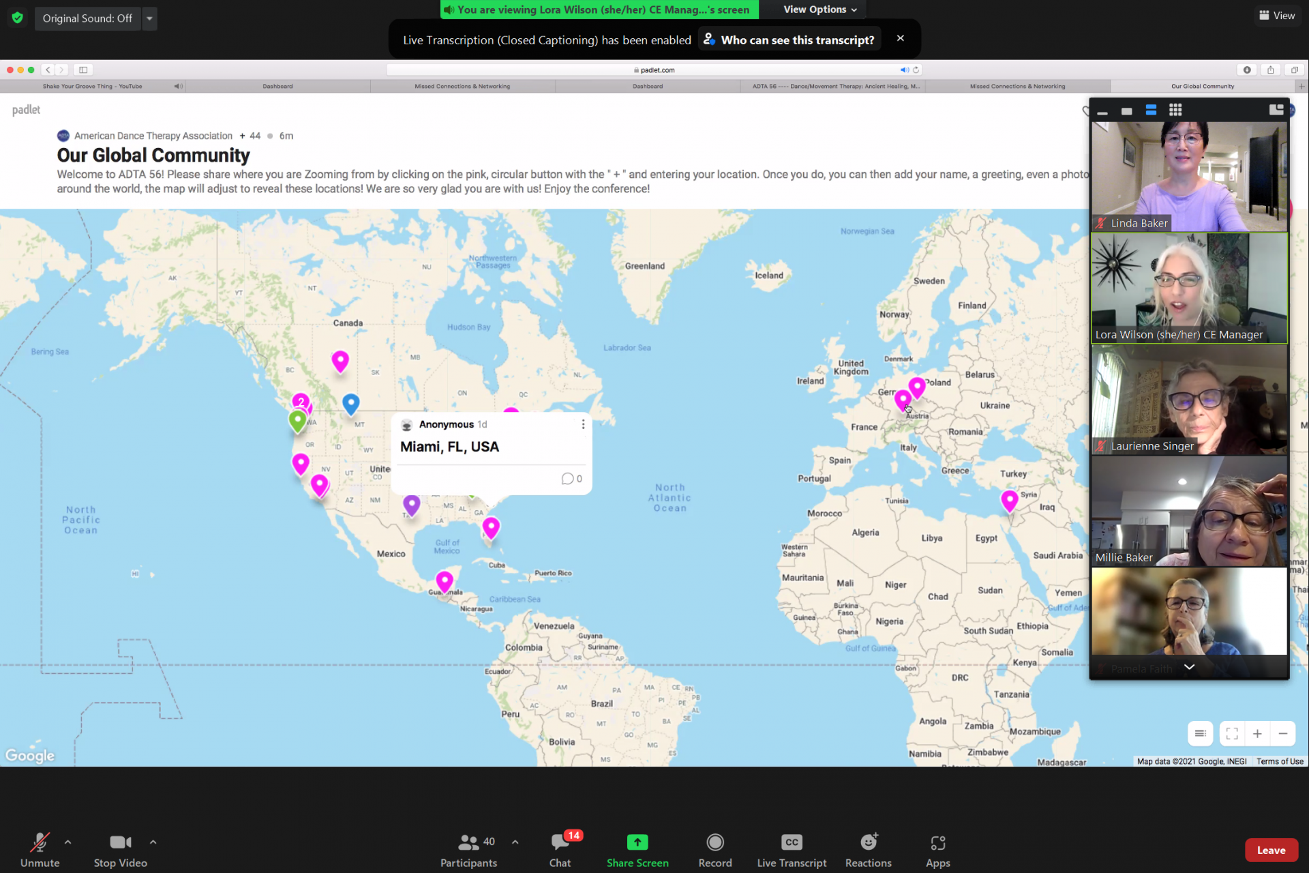Screen dimensions: 1309x873
Task: Switch video panel to single speaker view
Action: pos(1126,110)
